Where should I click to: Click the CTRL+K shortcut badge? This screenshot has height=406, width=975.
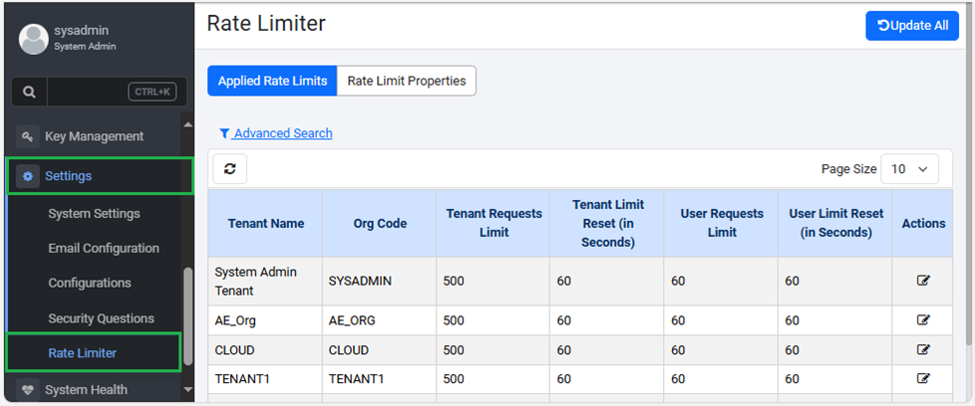pyautogui.click(x=153, y=92)
